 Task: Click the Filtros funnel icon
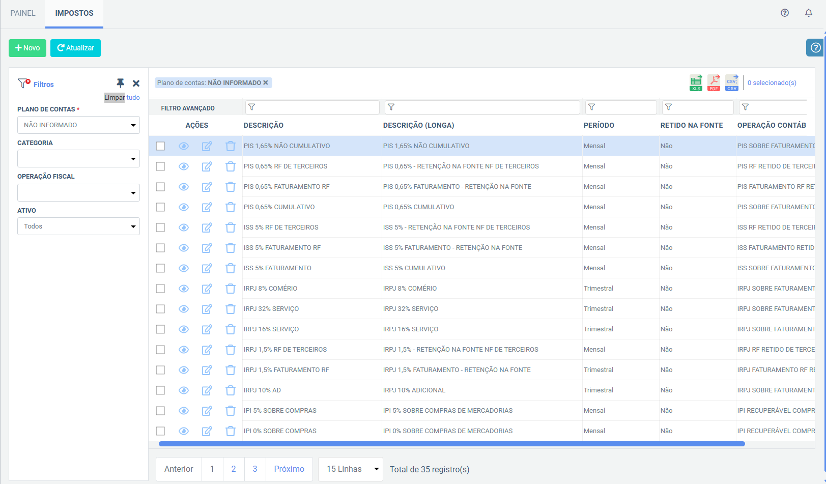click(24, 83)
